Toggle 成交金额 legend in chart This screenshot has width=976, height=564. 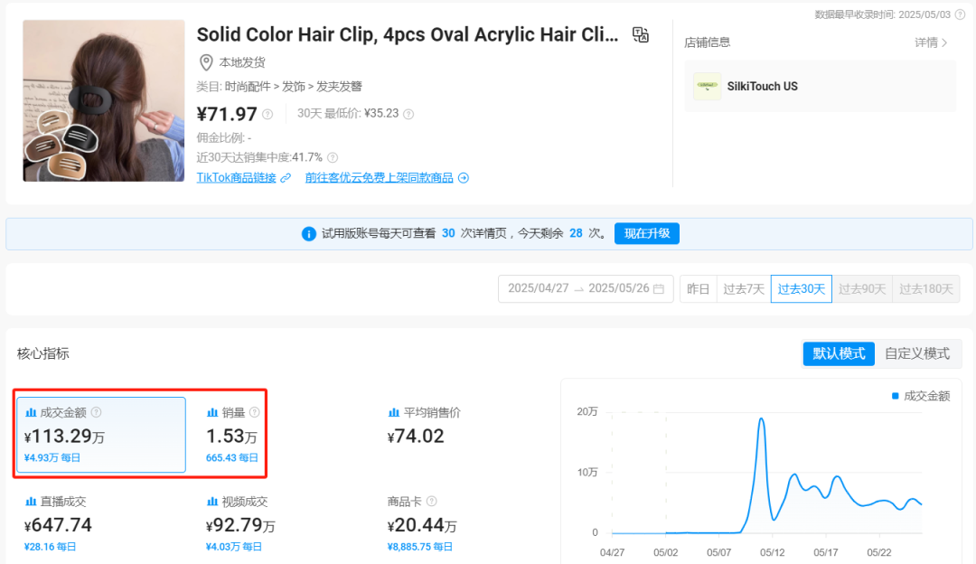pos(921,396)
